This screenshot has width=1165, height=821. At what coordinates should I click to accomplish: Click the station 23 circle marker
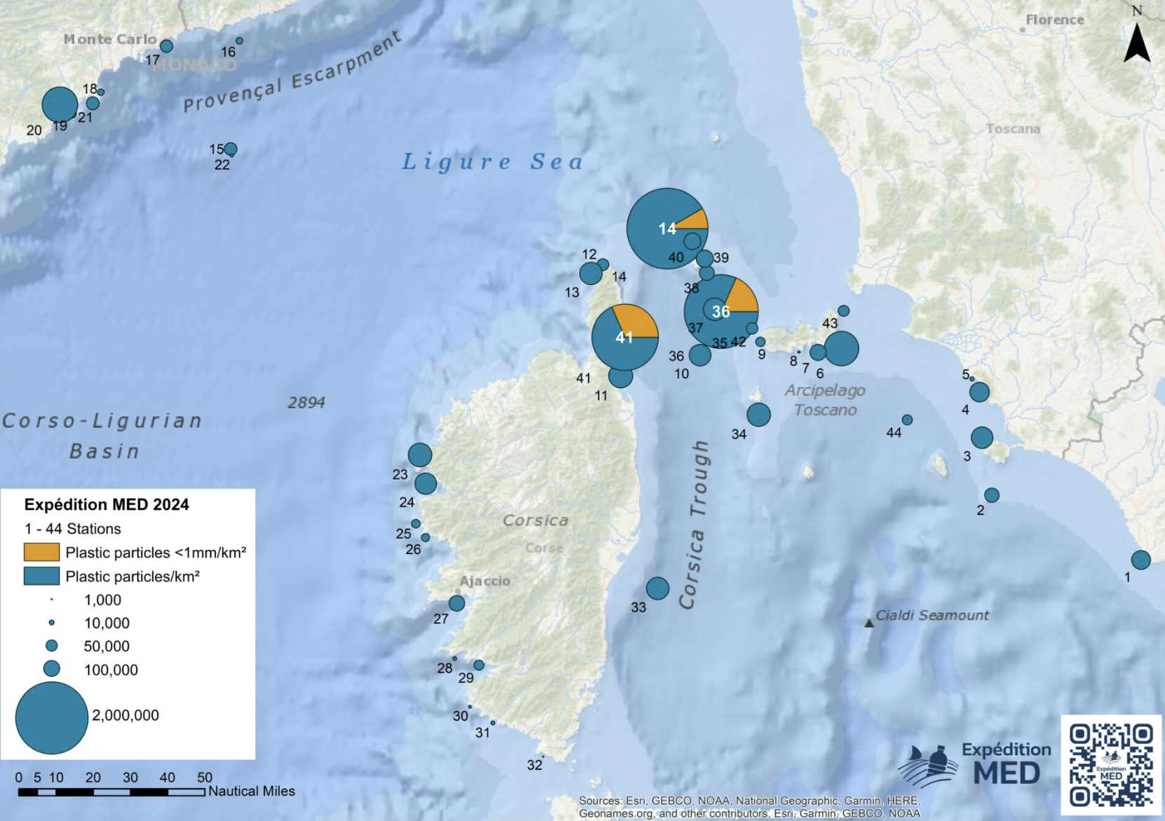pos(419,455)
